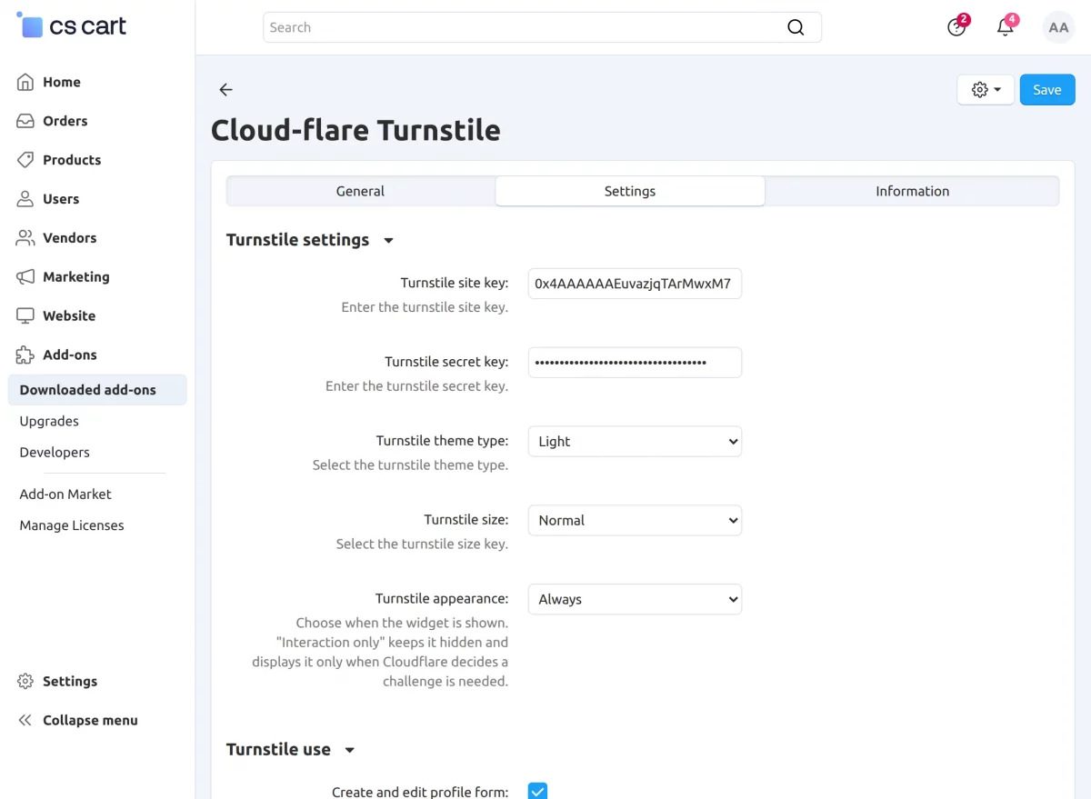Go back using the arrow icon
Viewport: 1091px width, 799px height.
pos(226,89)
